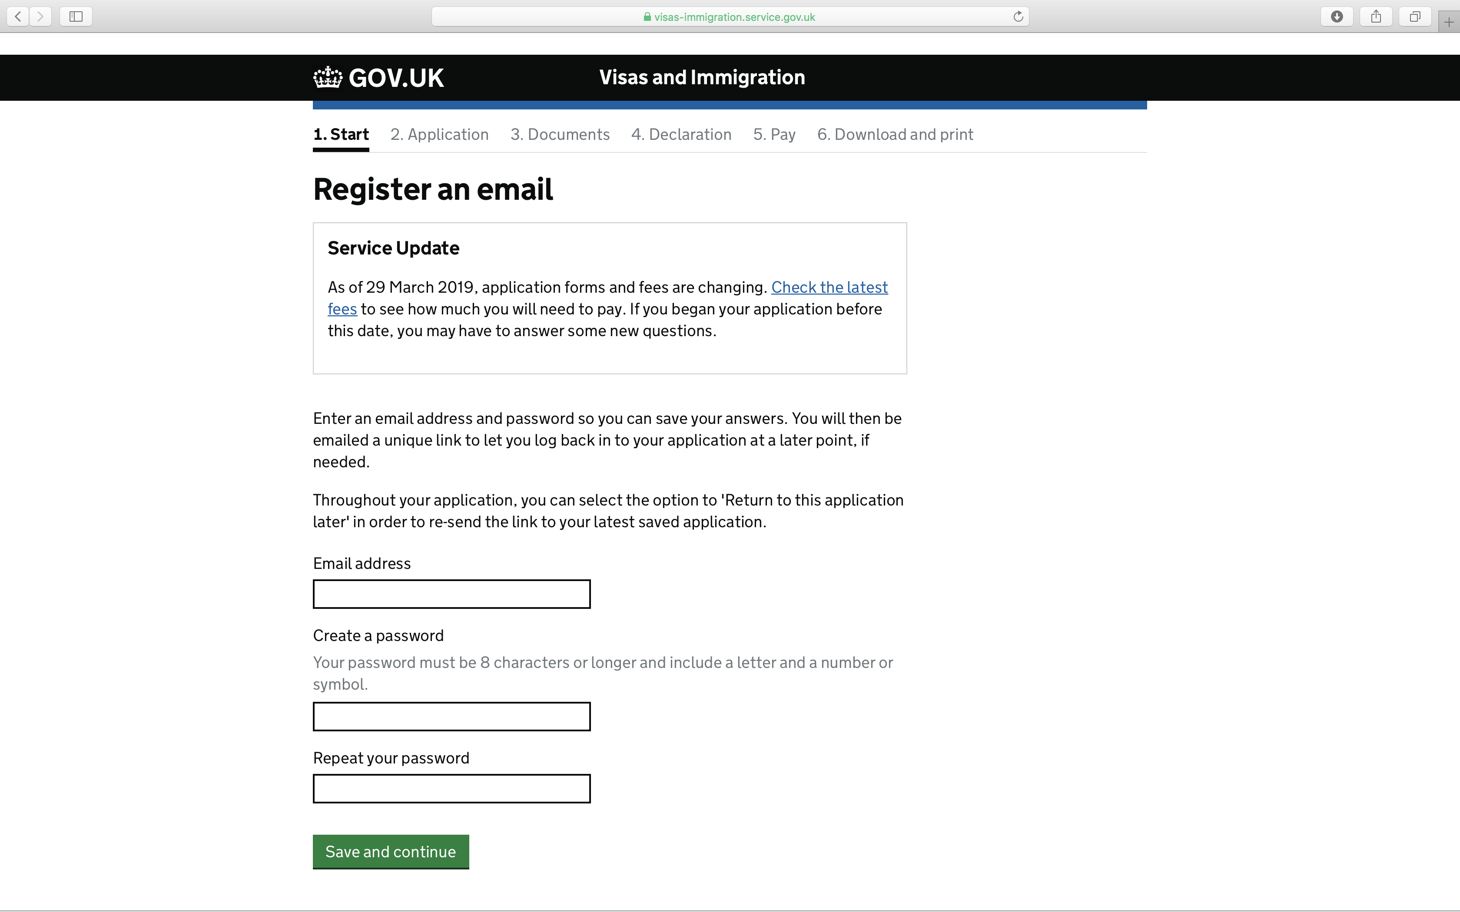The height and width of the screenshot is (912, 1460).
Task: Open the Safari downloads icon
Action: (x=1337, y=17)
